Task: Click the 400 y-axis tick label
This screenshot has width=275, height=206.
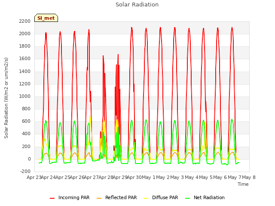Action: coord(26,134)
